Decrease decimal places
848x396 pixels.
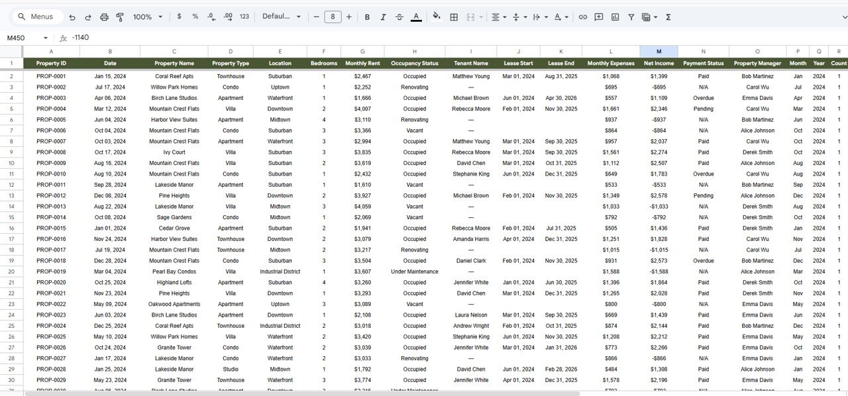point(211,17)
